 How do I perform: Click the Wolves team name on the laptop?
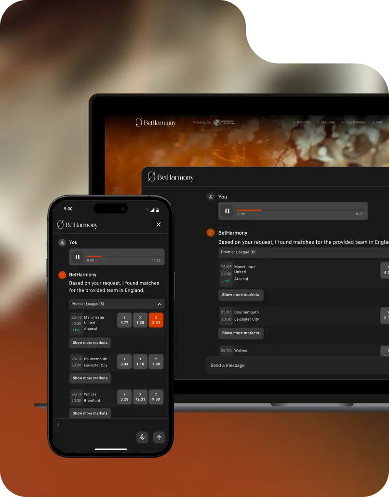coord(241,351)
